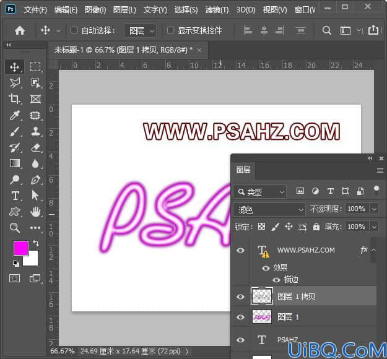Select the Brush tool

(15, 131)
